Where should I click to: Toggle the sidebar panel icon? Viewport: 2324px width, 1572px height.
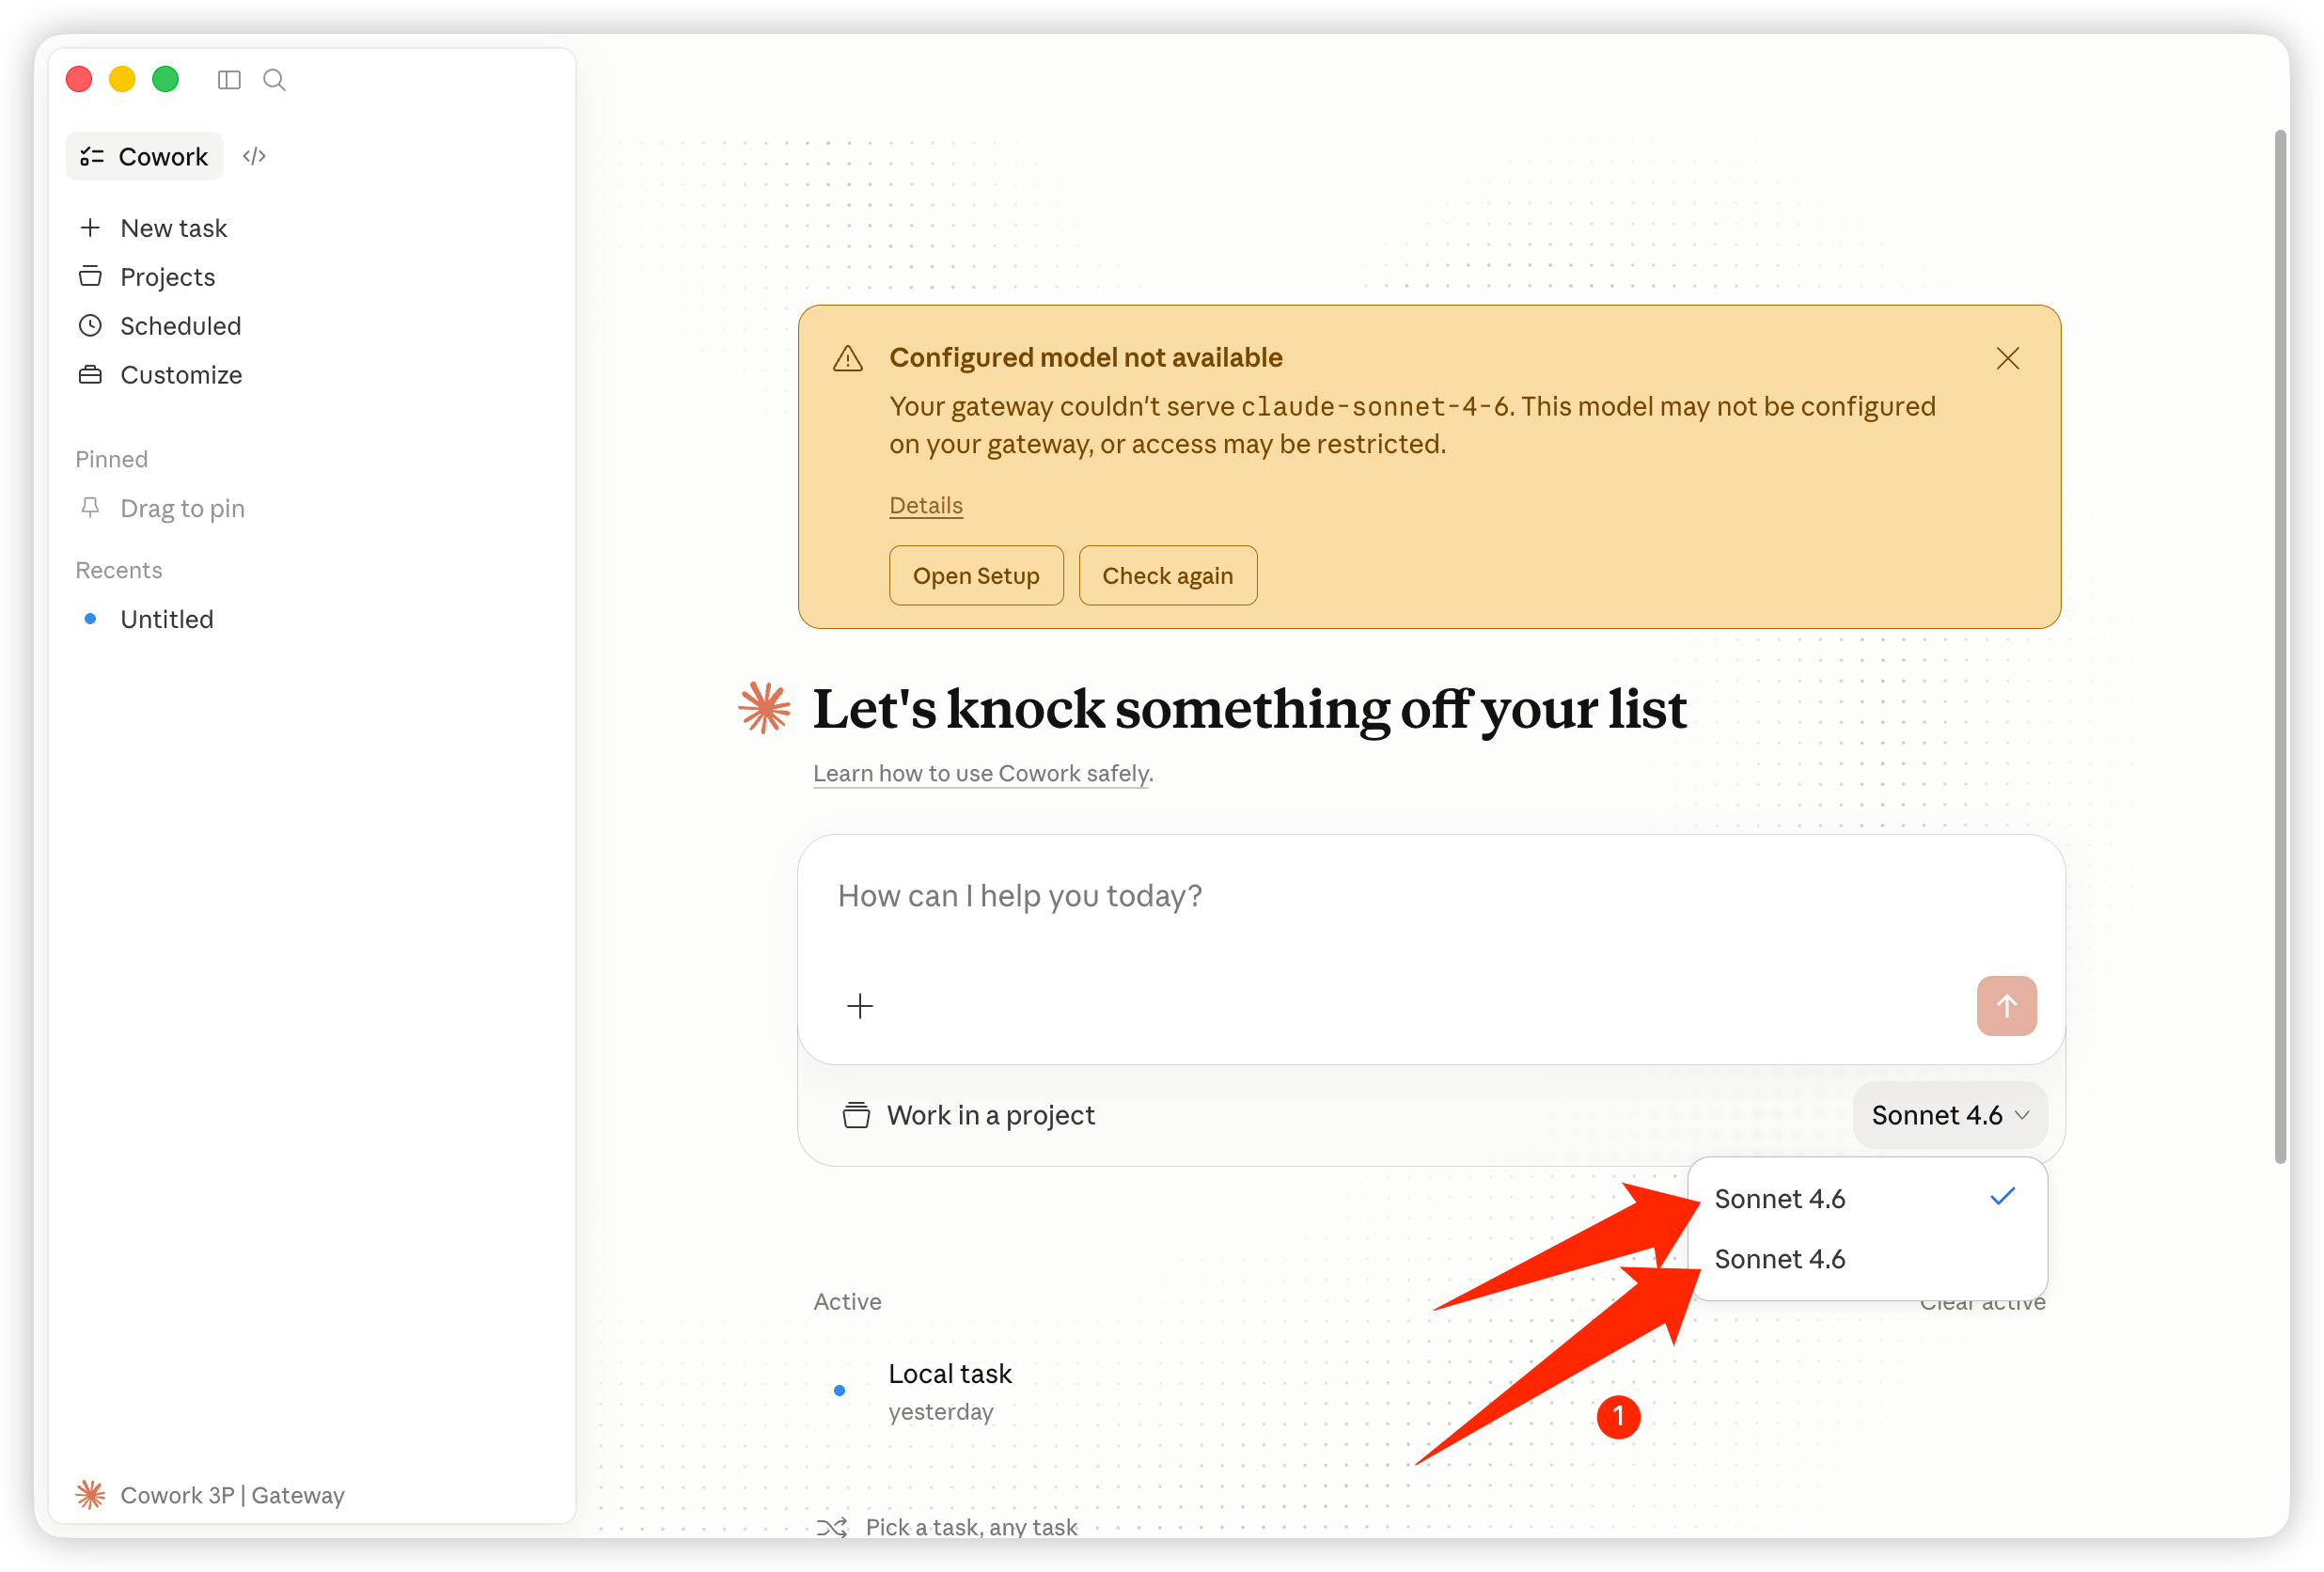click(229, 80)
